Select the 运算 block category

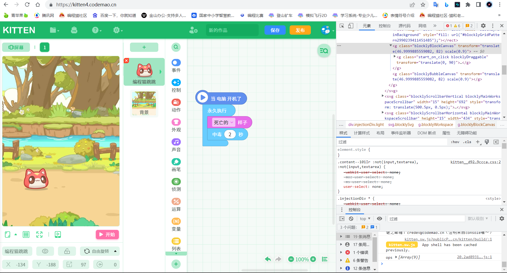tap(176, 205)
